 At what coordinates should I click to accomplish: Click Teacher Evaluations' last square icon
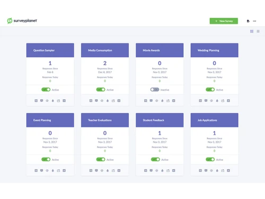pyautogui.click(x=119, y=170)
